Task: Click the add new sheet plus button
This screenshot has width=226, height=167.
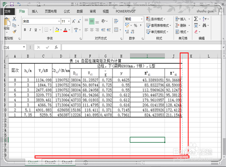Action: 85,162
